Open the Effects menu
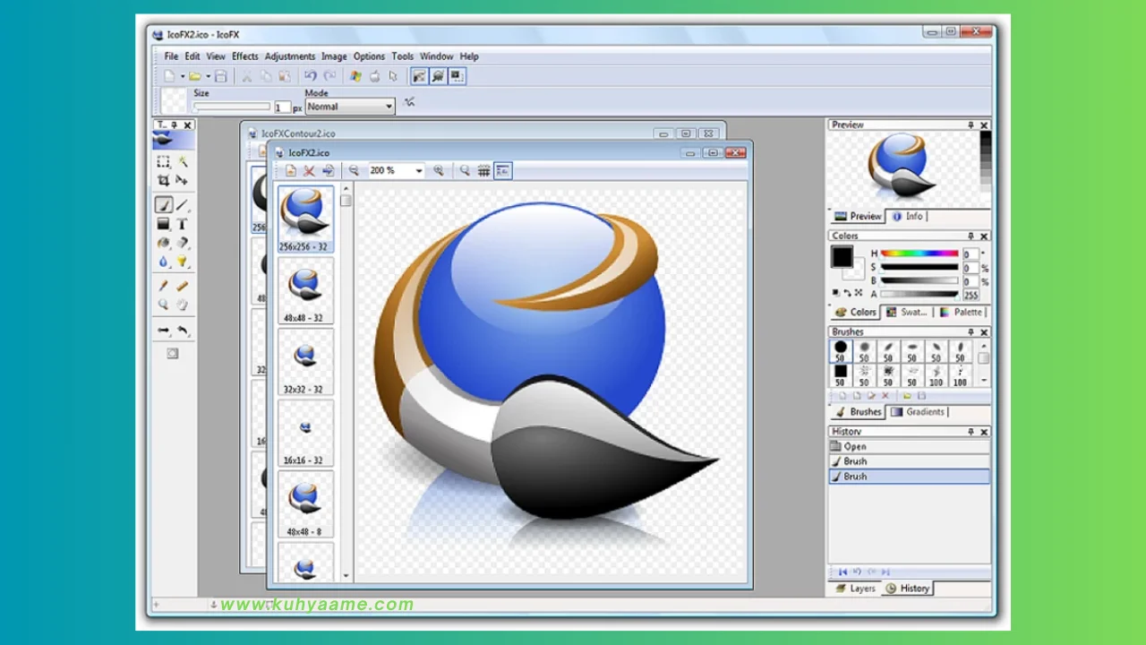The height and width of the screenshot is (645, 1146). pos(245,56)
